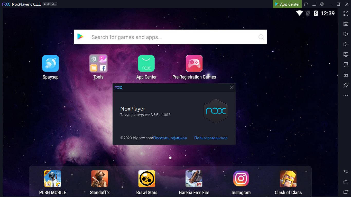Open Pre-Registration Games
The image size is (351, 197).
coord(194,63)
